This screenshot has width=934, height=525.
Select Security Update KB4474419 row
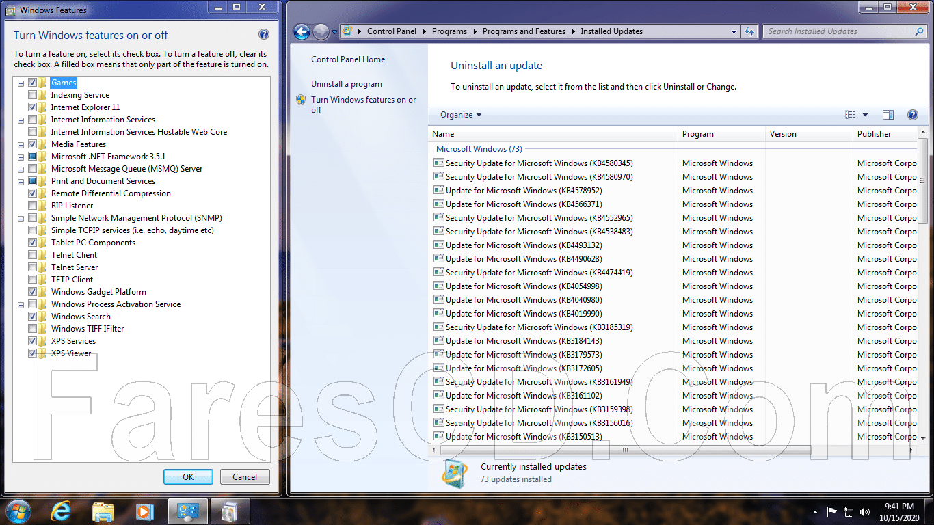point(673,273)
